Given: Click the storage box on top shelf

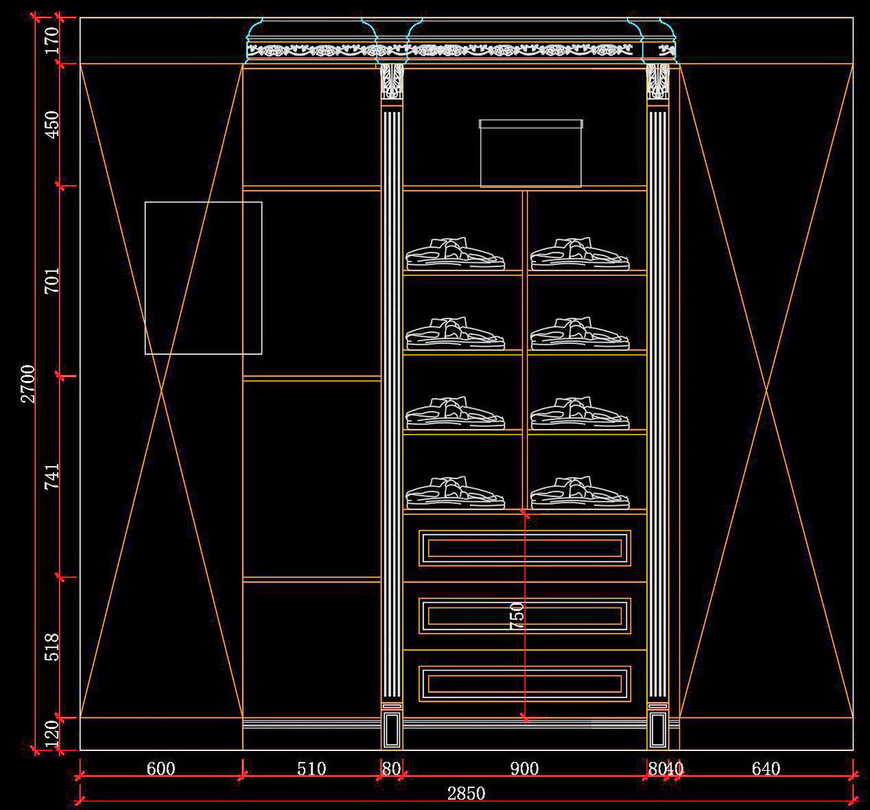Looking at the screenshot, I should point(531,154).
